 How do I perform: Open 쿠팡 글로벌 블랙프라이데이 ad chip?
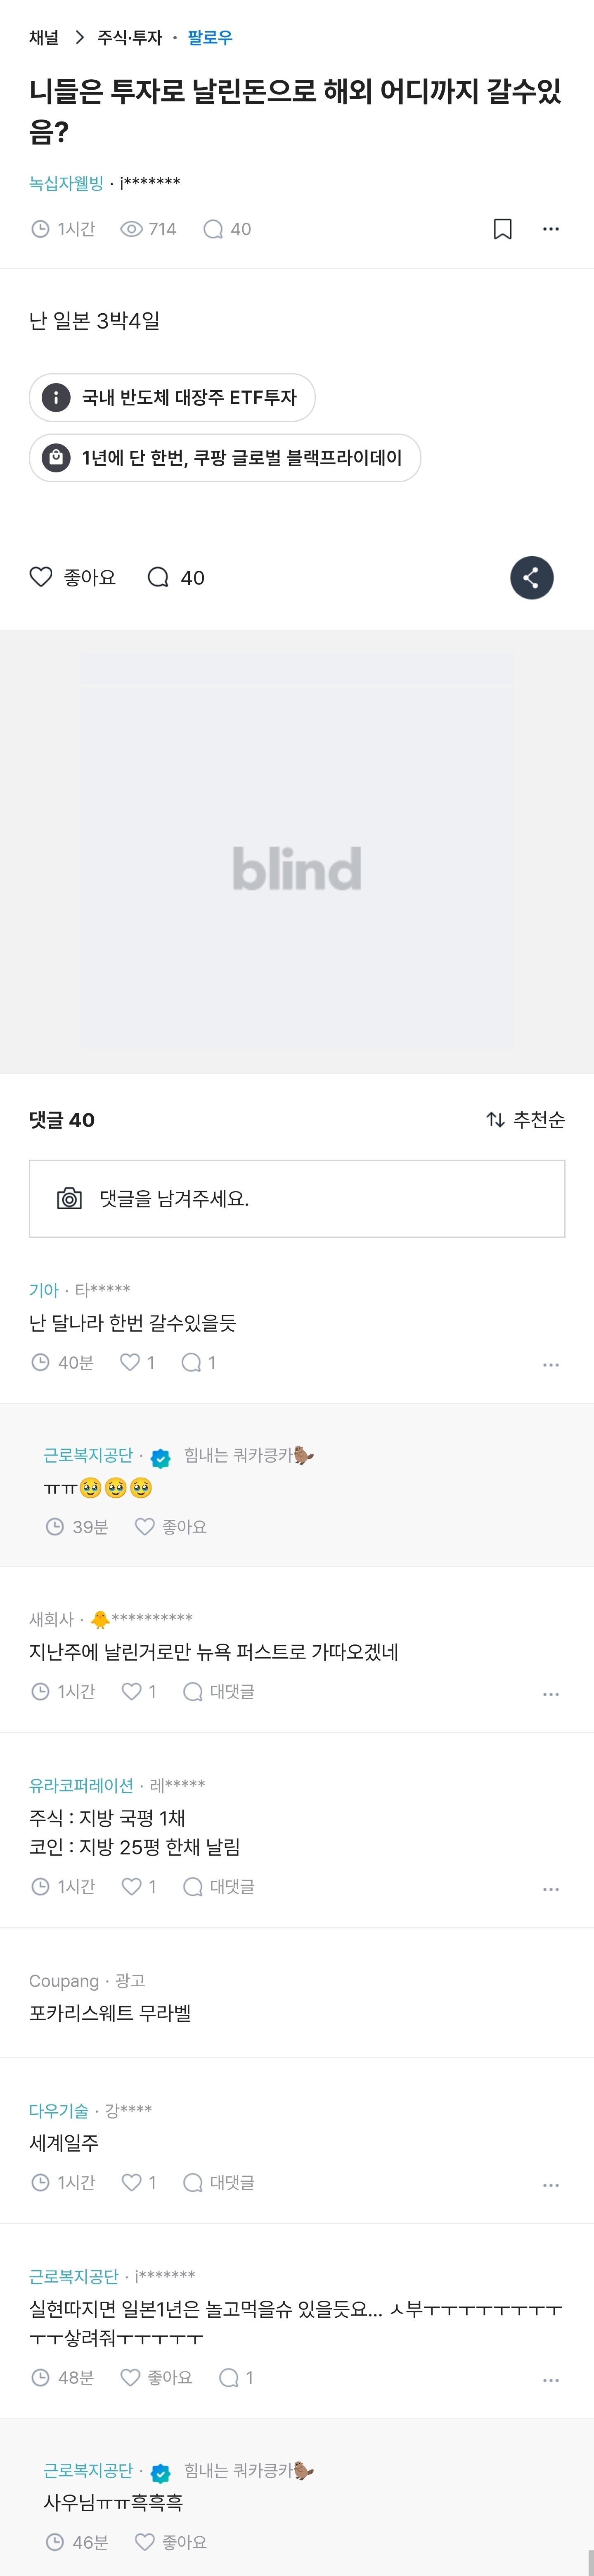tap(225, 458)
